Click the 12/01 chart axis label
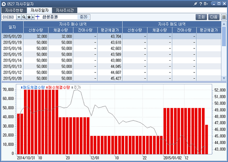 tap(95, 158)
